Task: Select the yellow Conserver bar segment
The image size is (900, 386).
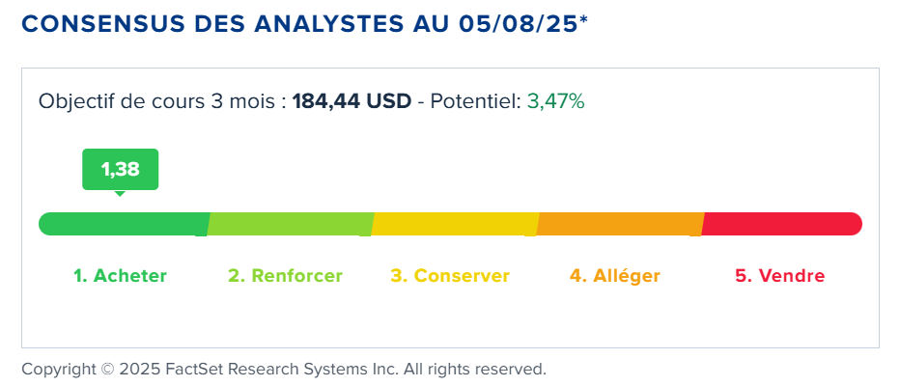Action: 455,224
